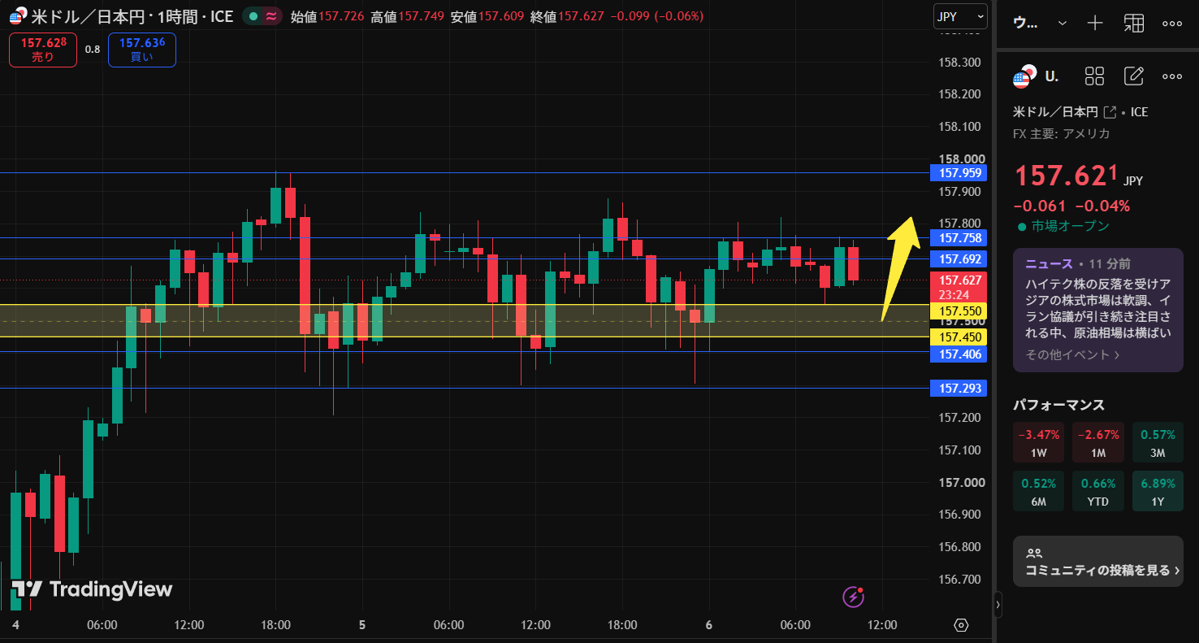Image resolution: width=1199 pixels, height=643 pixels.
Task: Click the 0.8 spread value
Action: [x=93, y=50]
